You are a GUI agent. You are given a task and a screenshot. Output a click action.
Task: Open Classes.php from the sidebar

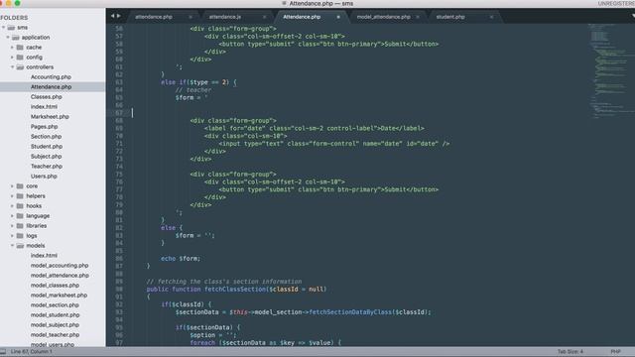tap(47, 97)
